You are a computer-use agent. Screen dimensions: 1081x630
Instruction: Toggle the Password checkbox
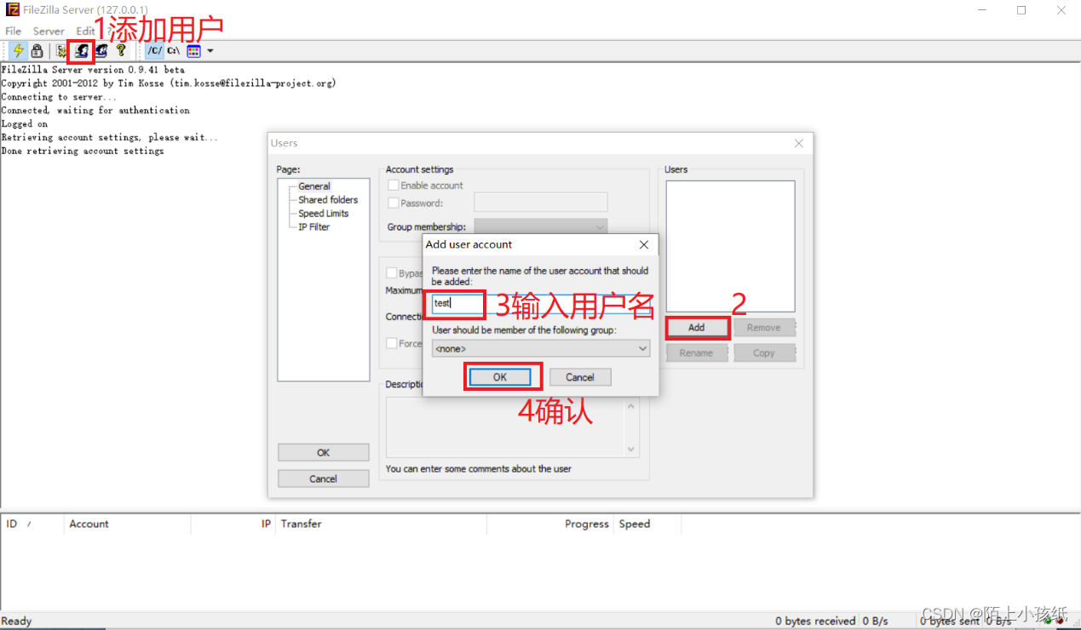click(394, 203)
